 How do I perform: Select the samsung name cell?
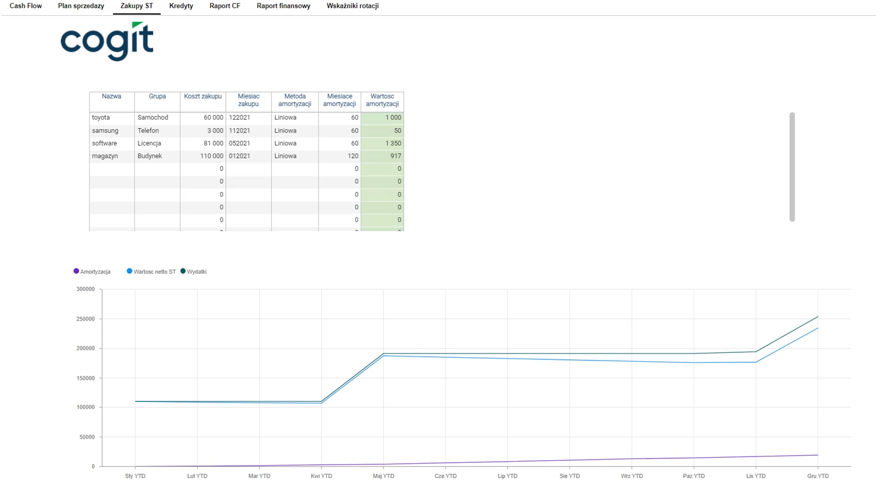point(112,130)
